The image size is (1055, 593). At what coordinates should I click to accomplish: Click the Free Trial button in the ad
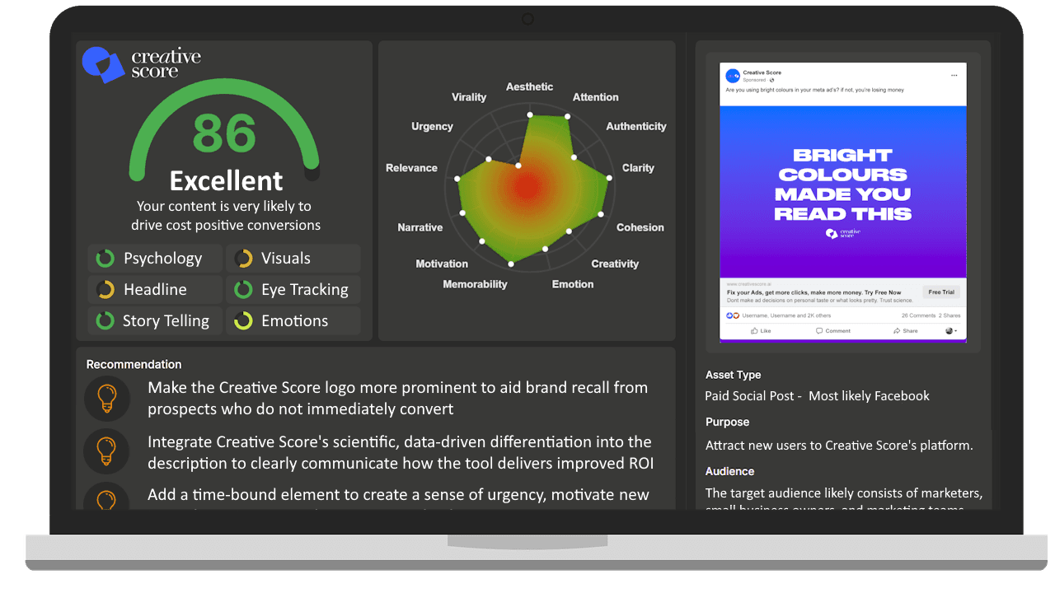(941, 292)
